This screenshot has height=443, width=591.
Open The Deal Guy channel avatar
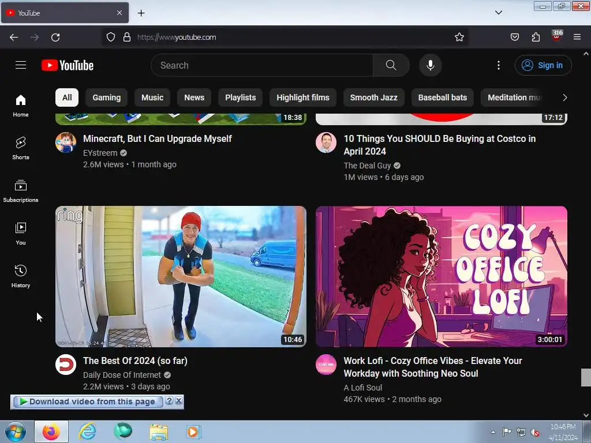click(x=326, y=142)
